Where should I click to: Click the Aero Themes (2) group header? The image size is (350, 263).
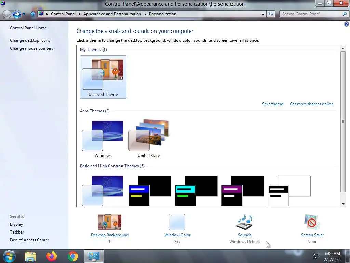click(x=95, y=111)
